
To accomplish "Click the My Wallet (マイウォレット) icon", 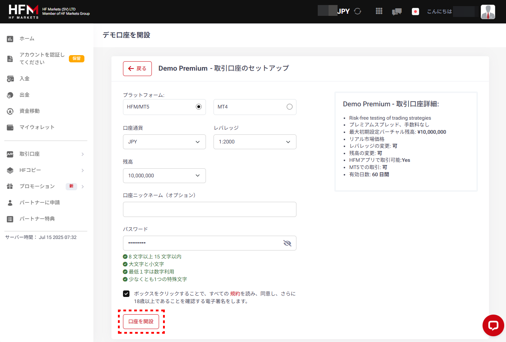I will click(x=10, y=128).
